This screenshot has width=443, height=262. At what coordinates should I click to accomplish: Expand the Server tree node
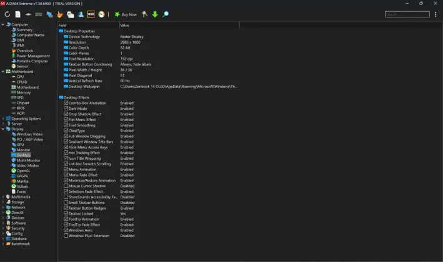point(3,124)
